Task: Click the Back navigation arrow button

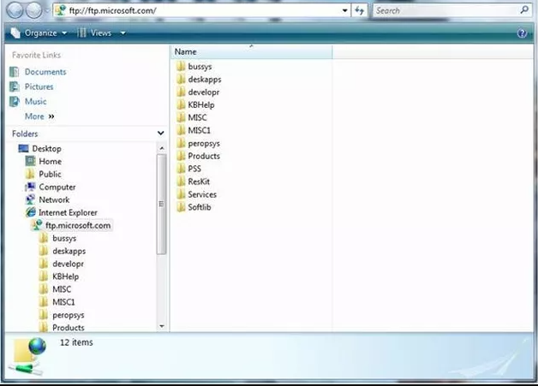Action: pyautogui.click(x=15, y=10)
